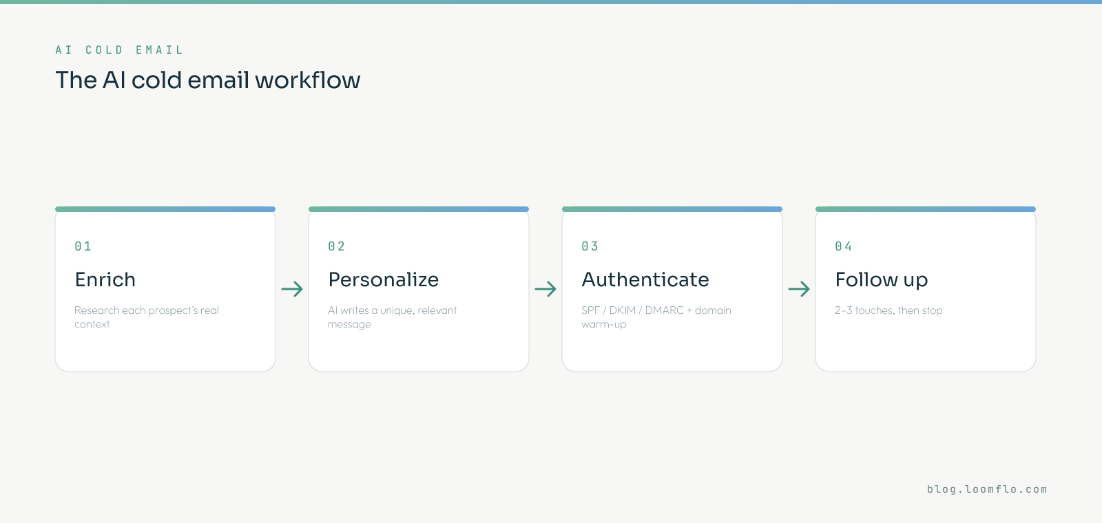Click the Follow up card heading

(x=882, y=280)
